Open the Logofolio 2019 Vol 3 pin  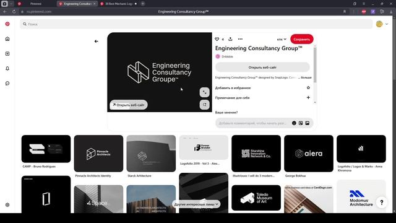[204, 147]
